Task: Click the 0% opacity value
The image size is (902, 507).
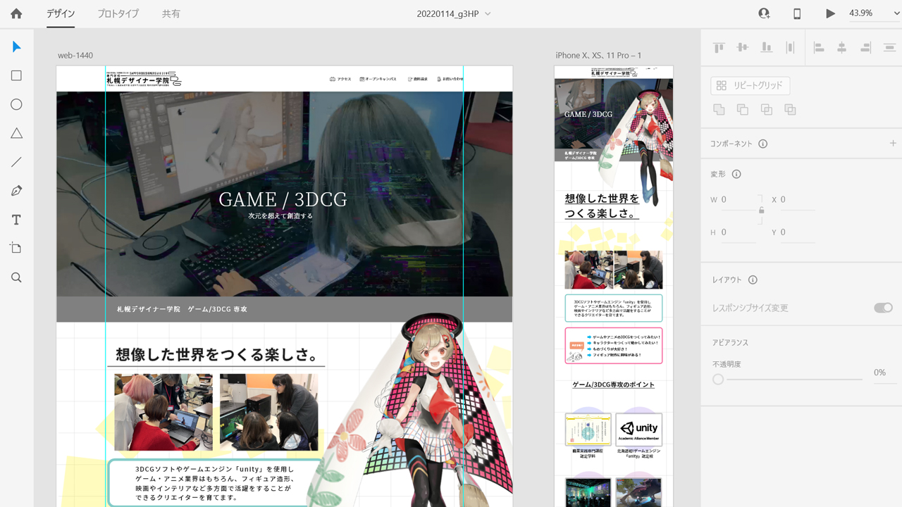Action: coord(879,373)
